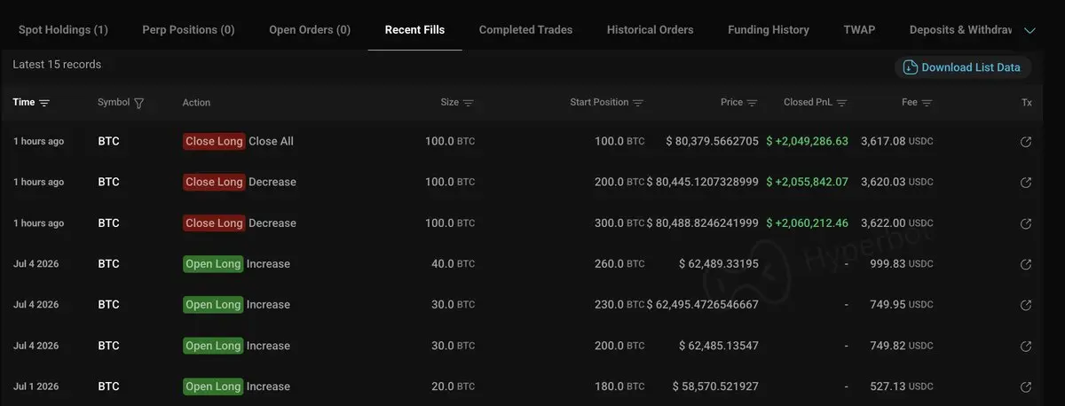Expand the tabs overflow chevron

click(1029, 30)
